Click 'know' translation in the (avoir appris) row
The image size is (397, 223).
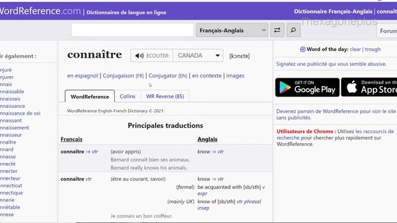coord(204,152)
